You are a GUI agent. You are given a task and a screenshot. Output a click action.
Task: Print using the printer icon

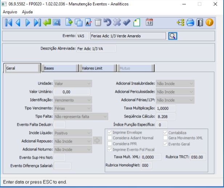pos(190,23)
